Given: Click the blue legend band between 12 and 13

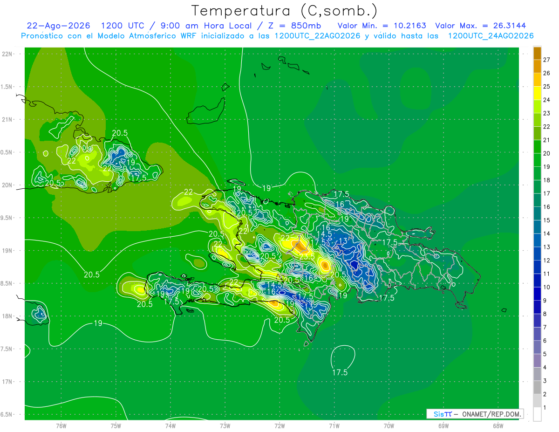Looking at the screenshot, I should coord(537,254).
